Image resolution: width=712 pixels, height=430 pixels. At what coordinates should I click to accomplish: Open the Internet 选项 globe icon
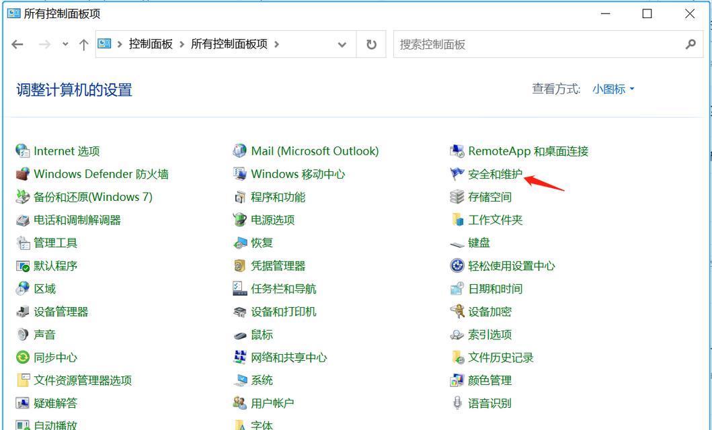point(23,150)
